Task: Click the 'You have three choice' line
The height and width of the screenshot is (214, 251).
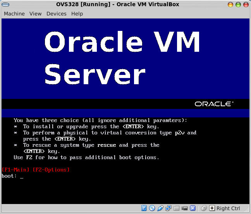Action: coord(100,120)
